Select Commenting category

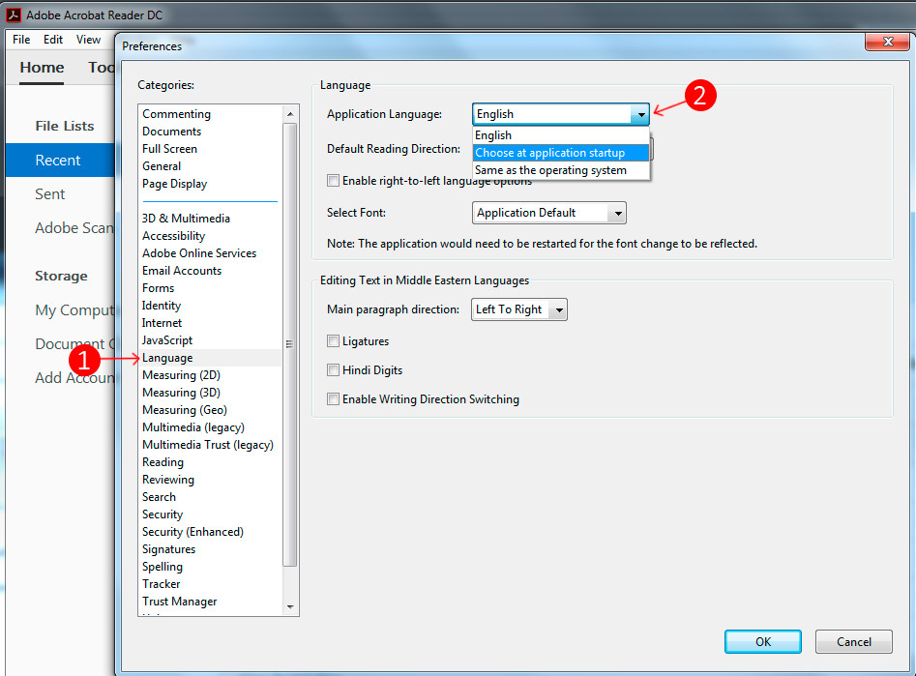176,114
